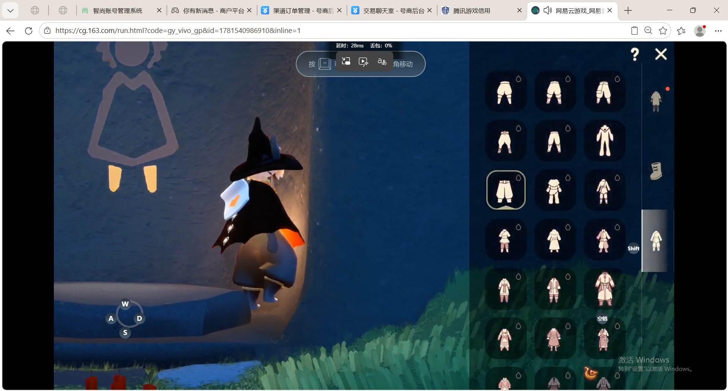728x391 pixels.
Task: Click the video enhance icon in overlay
Action: 363,61
